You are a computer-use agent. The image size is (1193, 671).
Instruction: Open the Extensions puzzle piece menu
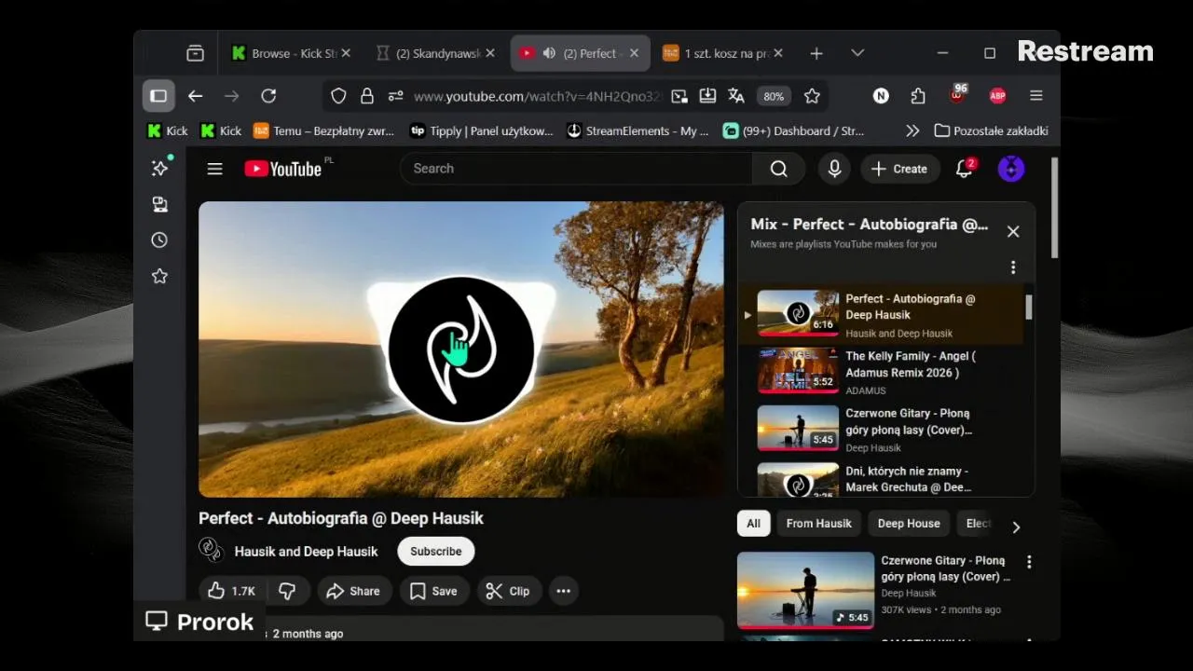pos(918,96)
